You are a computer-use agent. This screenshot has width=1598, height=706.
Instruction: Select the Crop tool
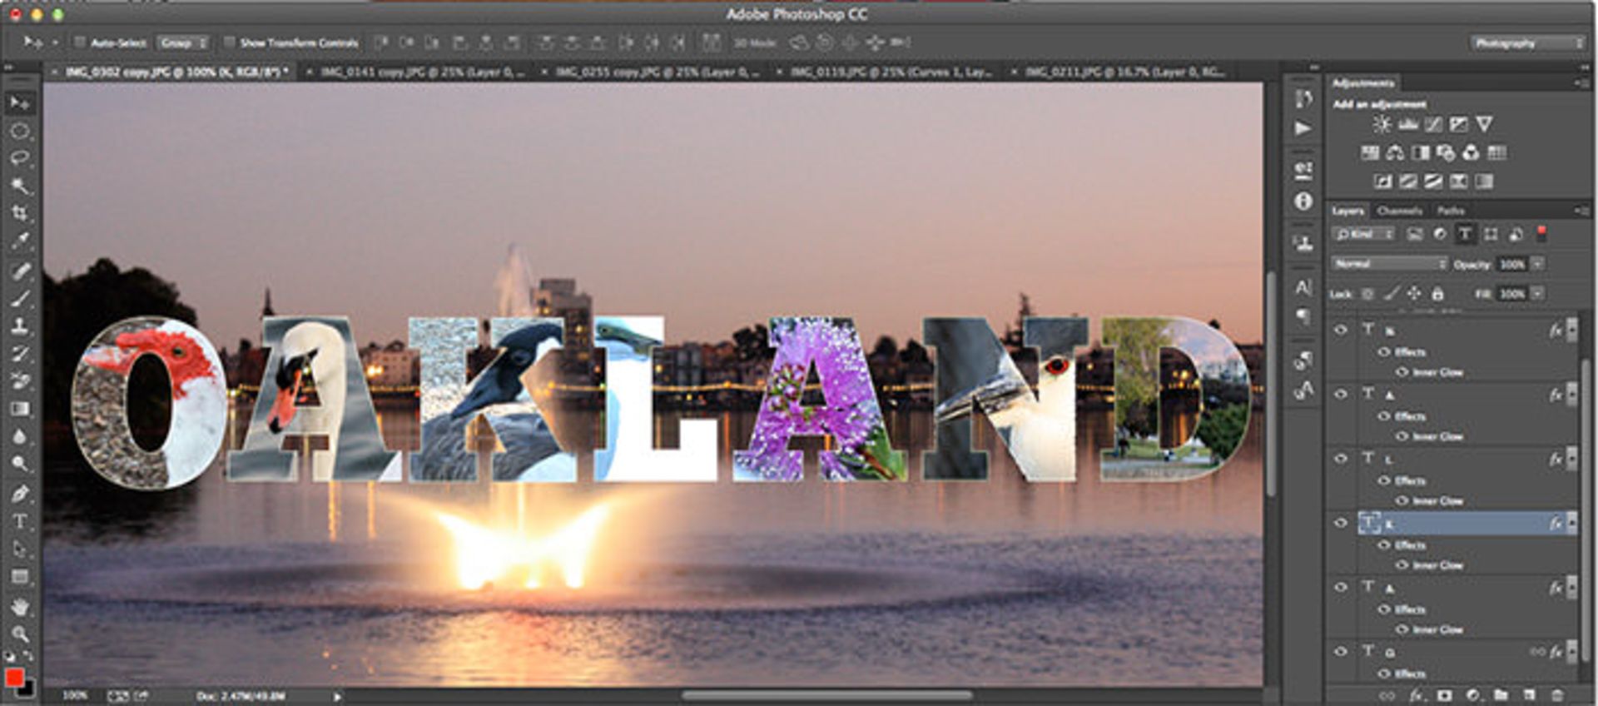point(20,213)
